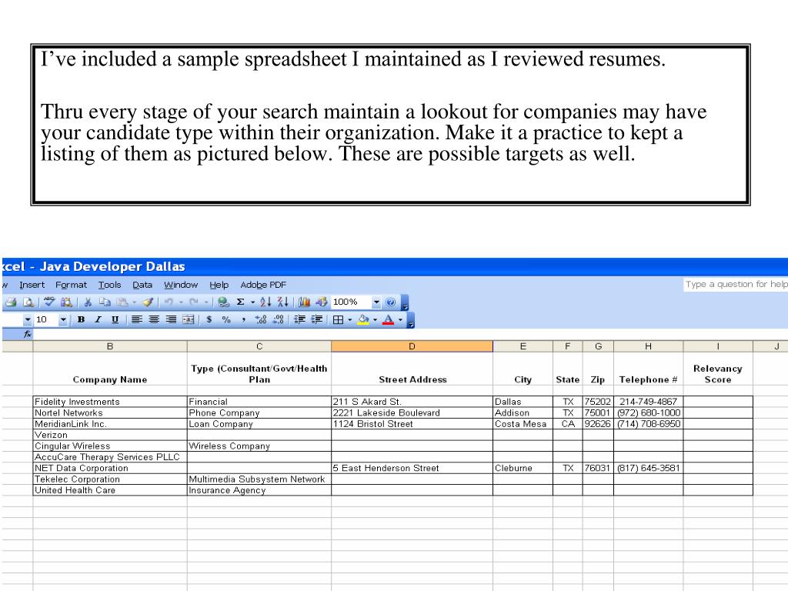Viewport: 788px width, 591px height.
Task: Open the Data menu
Action: click(x=142, y=285)
